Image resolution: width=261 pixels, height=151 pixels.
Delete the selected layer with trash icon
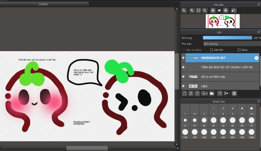(x=234, y=93)
